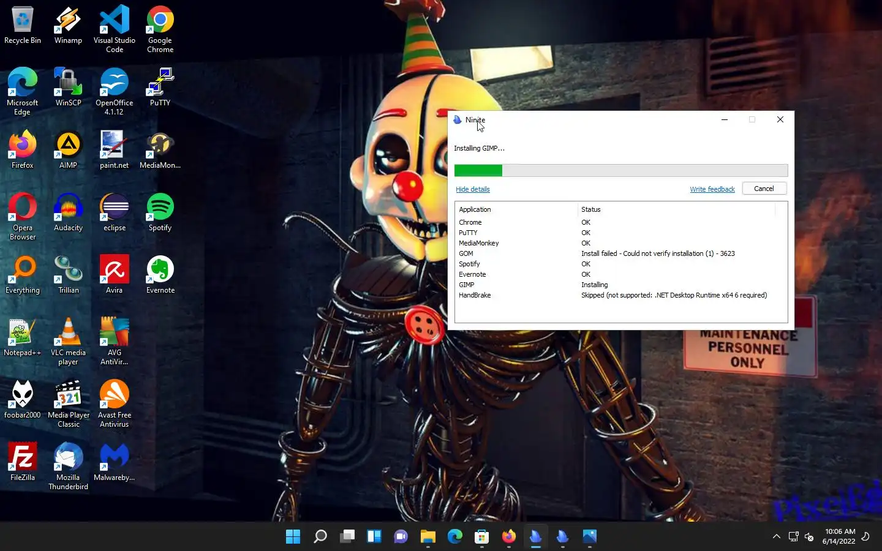Open the Write feedback link
Viewport: 882px width, 551px height.
(712, 189)
